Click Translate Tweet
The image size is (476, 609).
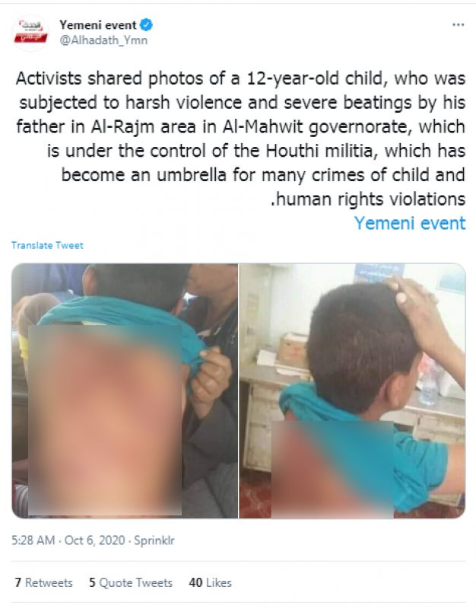(x=47, y=245)
